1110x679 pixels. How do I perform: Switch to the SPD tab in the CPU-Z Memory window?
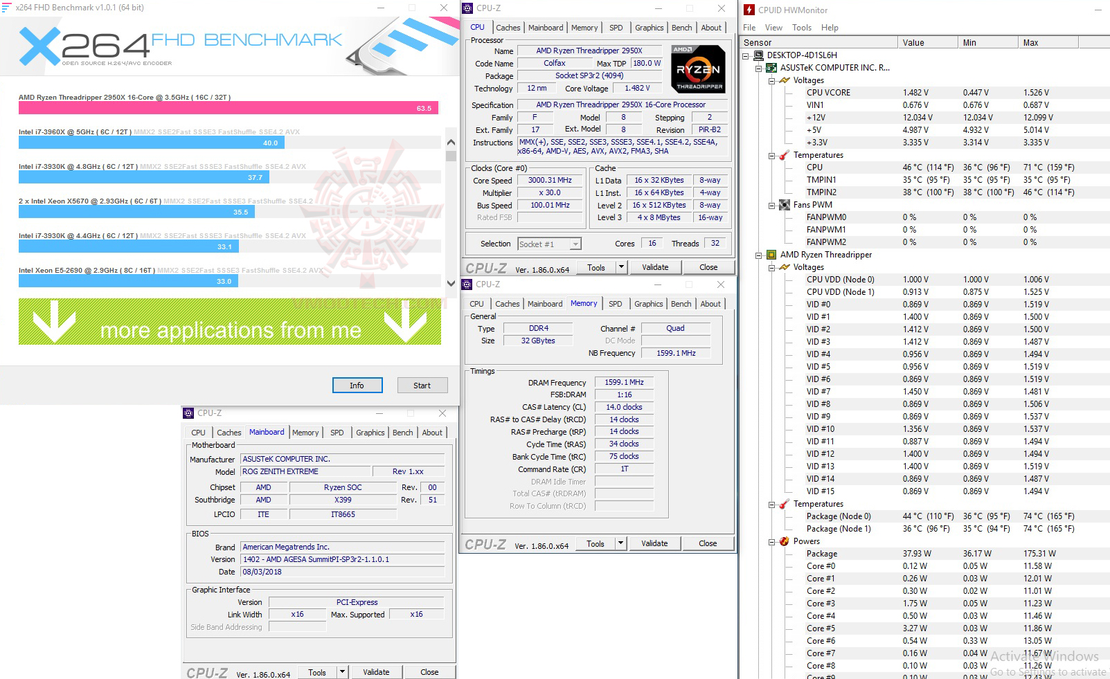coord(616,304)
